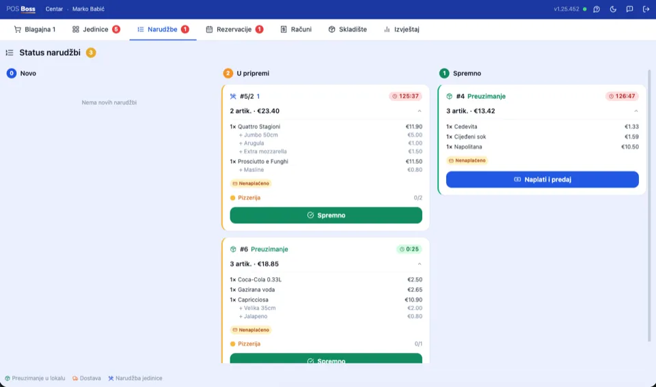Click order #5/2 total €23.40
This screenshot has width=656, height=387.
pyautogui.click(x=268, y=111)
